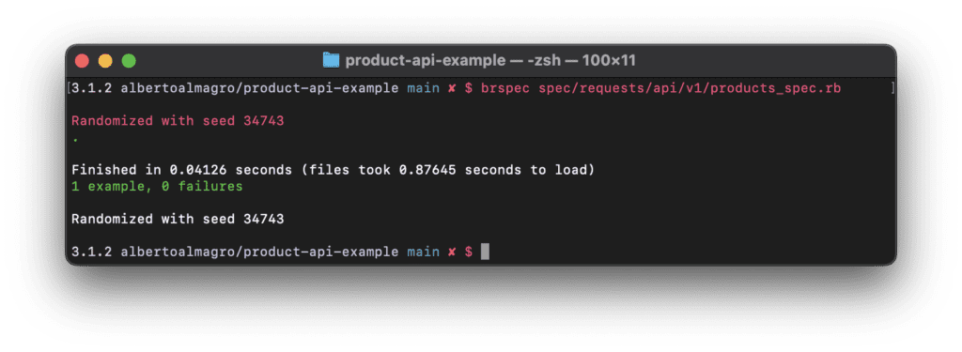
Task: Click the Finished in 0.04126 seconds line
Action: point(334,170)
